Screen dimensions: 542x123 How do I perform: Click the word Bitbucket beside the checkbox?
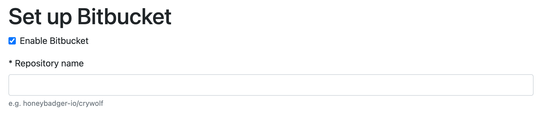point(69,41)
